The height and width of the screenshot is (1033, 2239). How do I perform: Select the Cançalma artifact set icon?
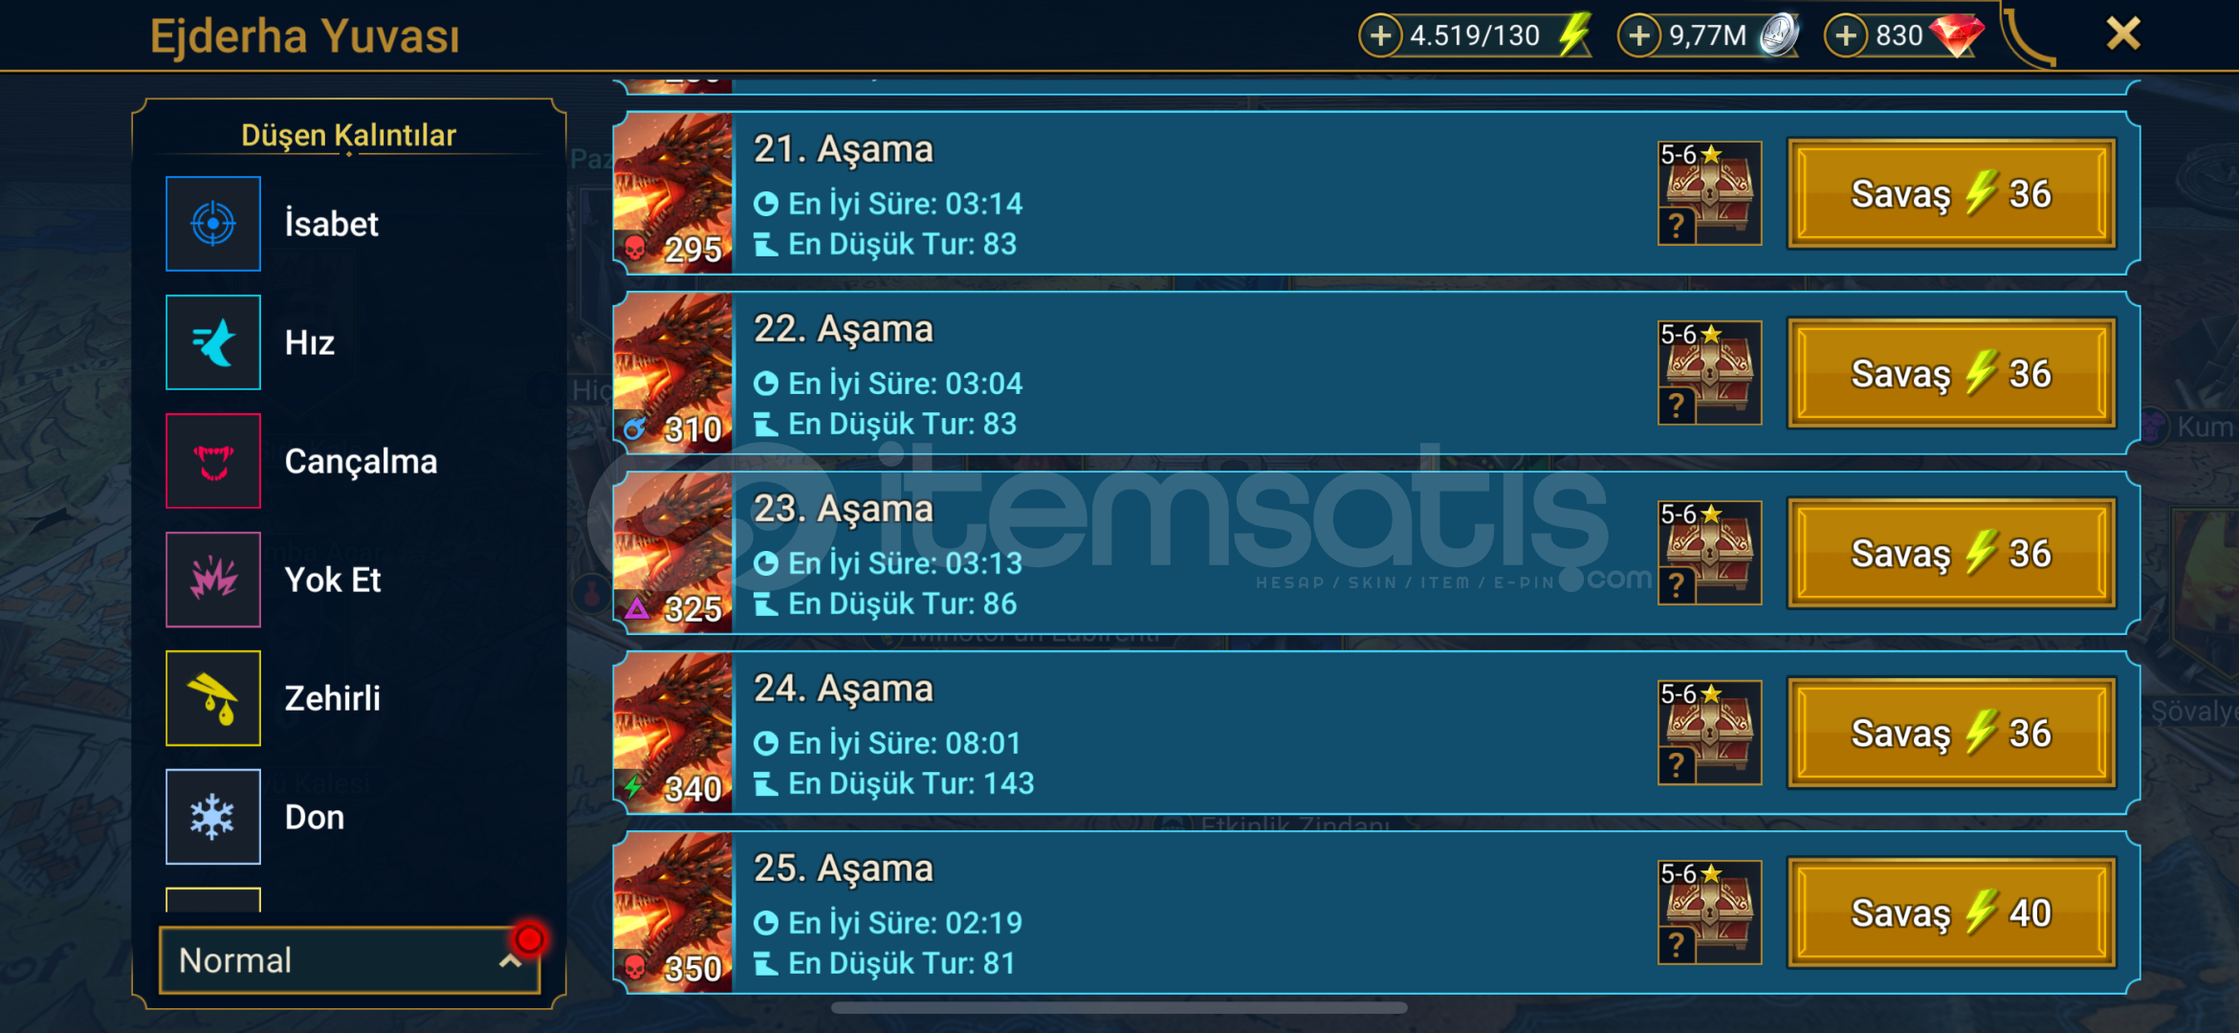coord(213,461)
